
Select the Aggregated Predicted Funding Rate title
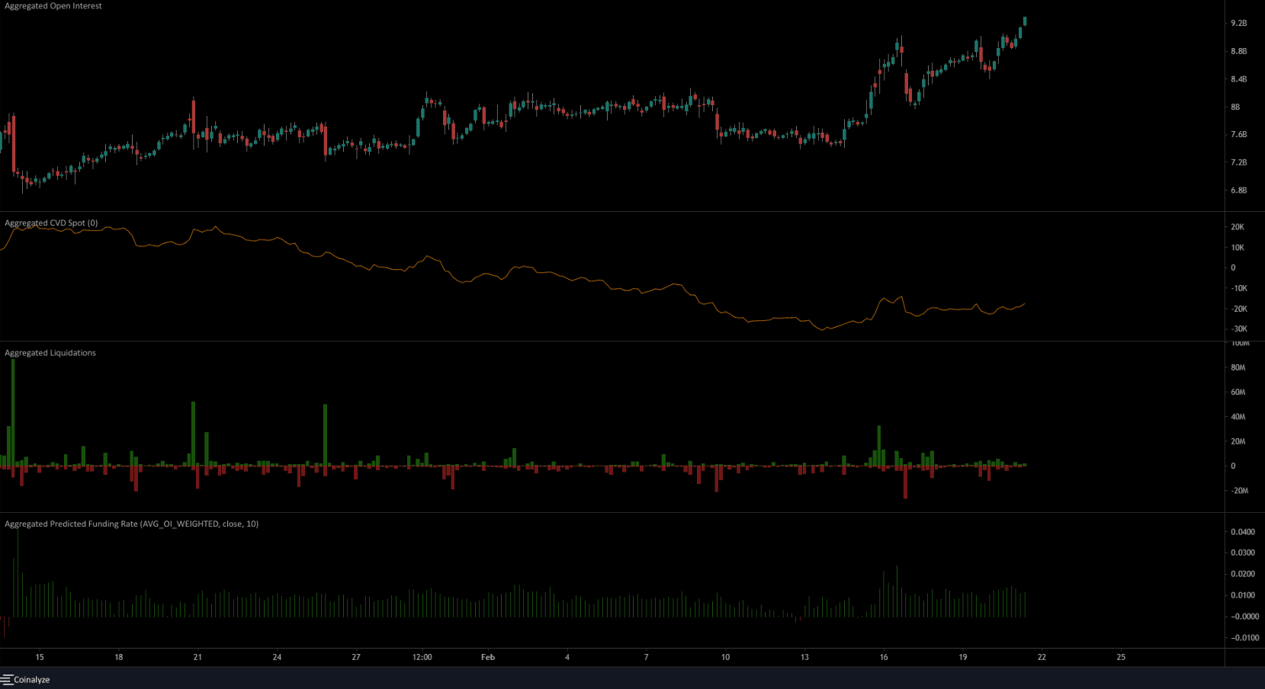click(131, 524)
